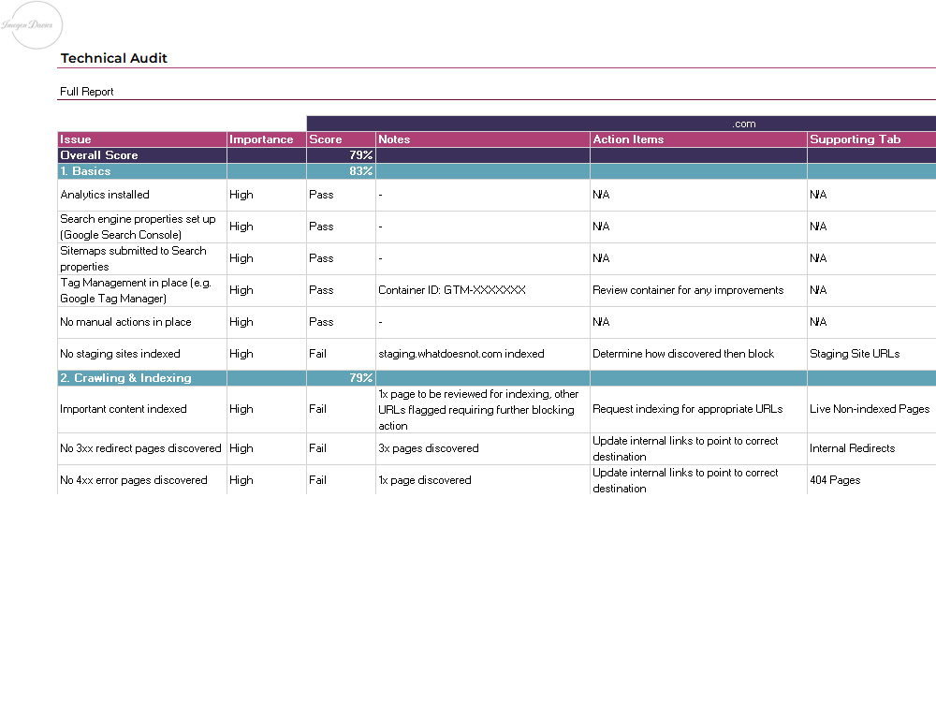Open Internal Redirects supporting tab cell
The image size is (936, 702).
pyautogui.click(x=871, y=449)
